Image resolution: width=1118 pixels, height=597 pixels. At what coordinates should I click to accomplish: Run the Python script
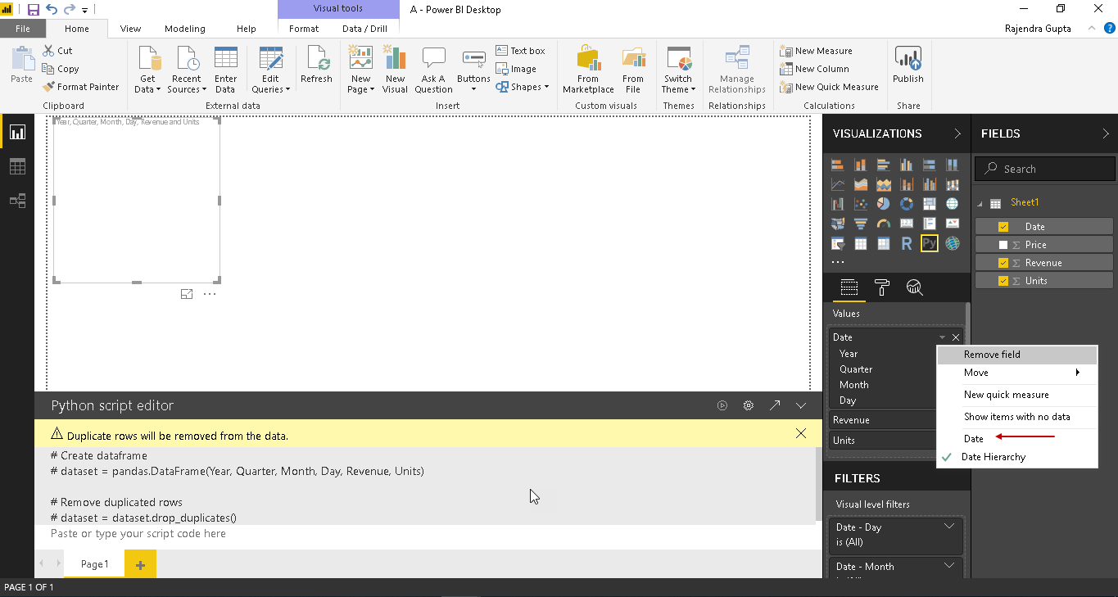722,405
